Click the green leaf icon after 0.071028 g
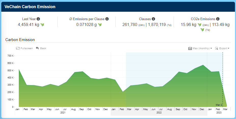The height and width of the screenshot is (119, 236). pos(100,25)
